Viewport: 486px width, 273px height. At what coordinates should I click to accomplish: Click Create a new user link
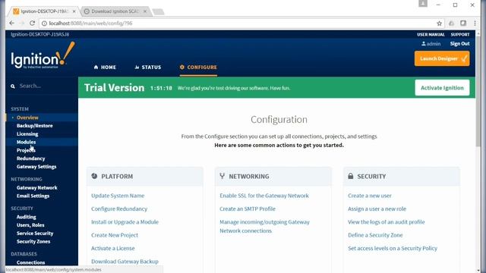[x=370, y=196]
